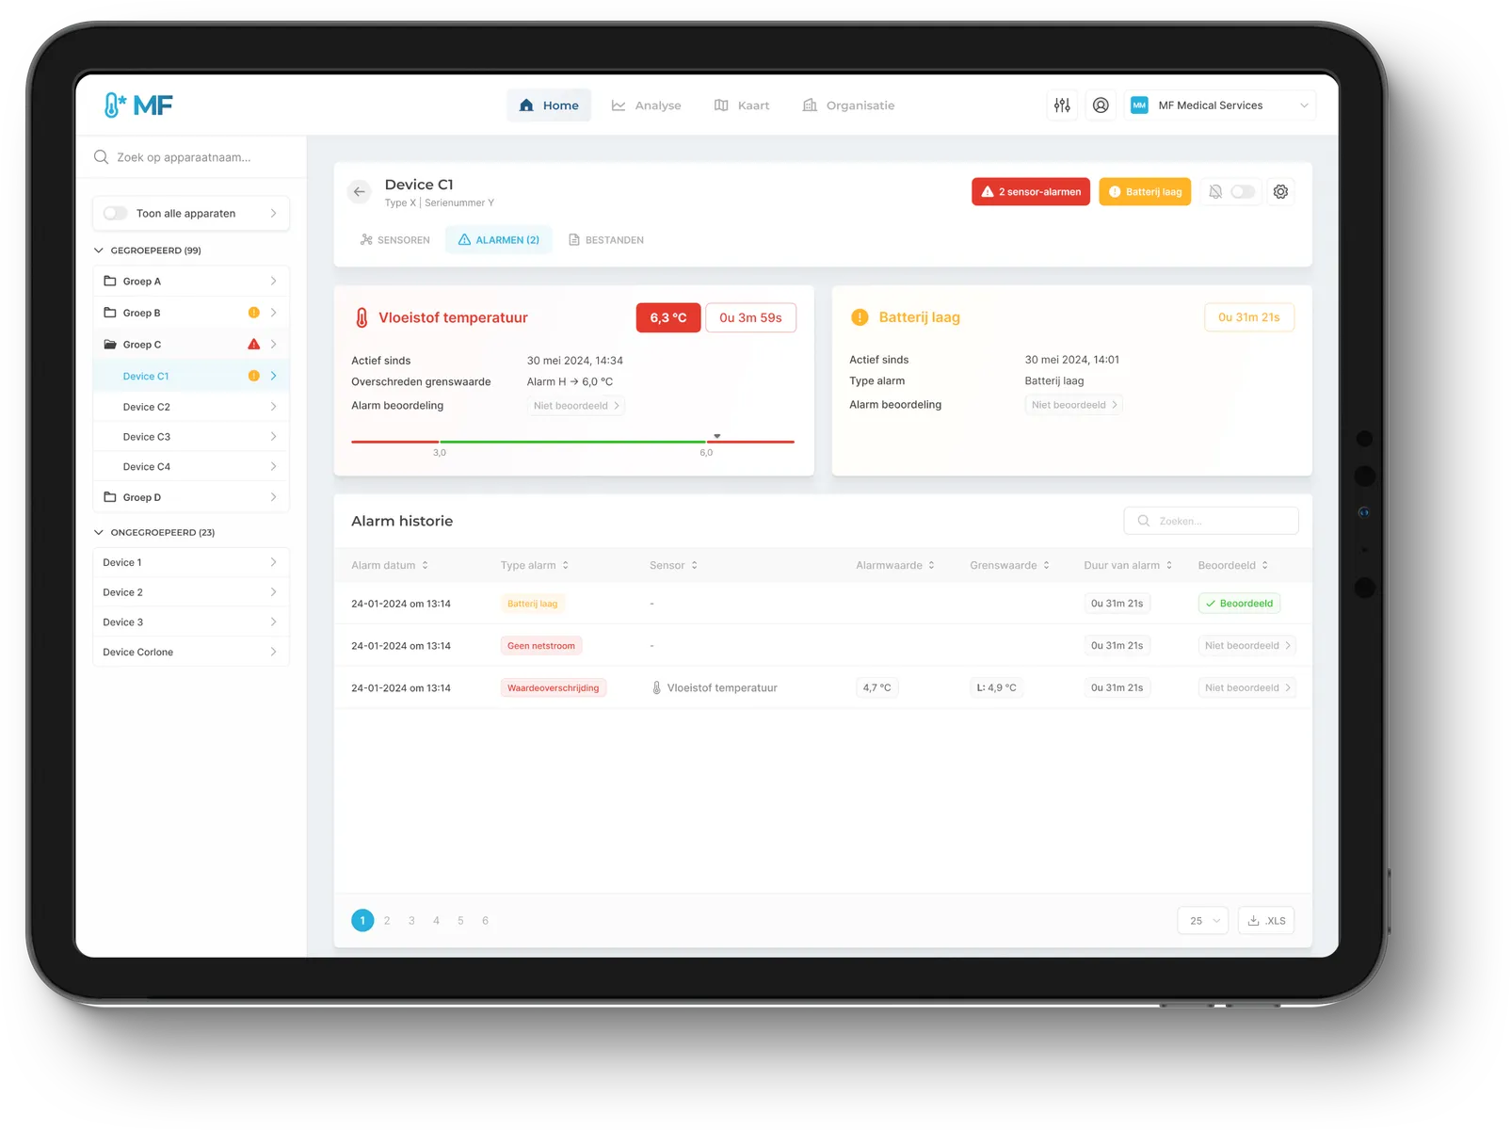
Task: Click the 0u 3m 59s duration badge
Action: (x=750, y=318)
